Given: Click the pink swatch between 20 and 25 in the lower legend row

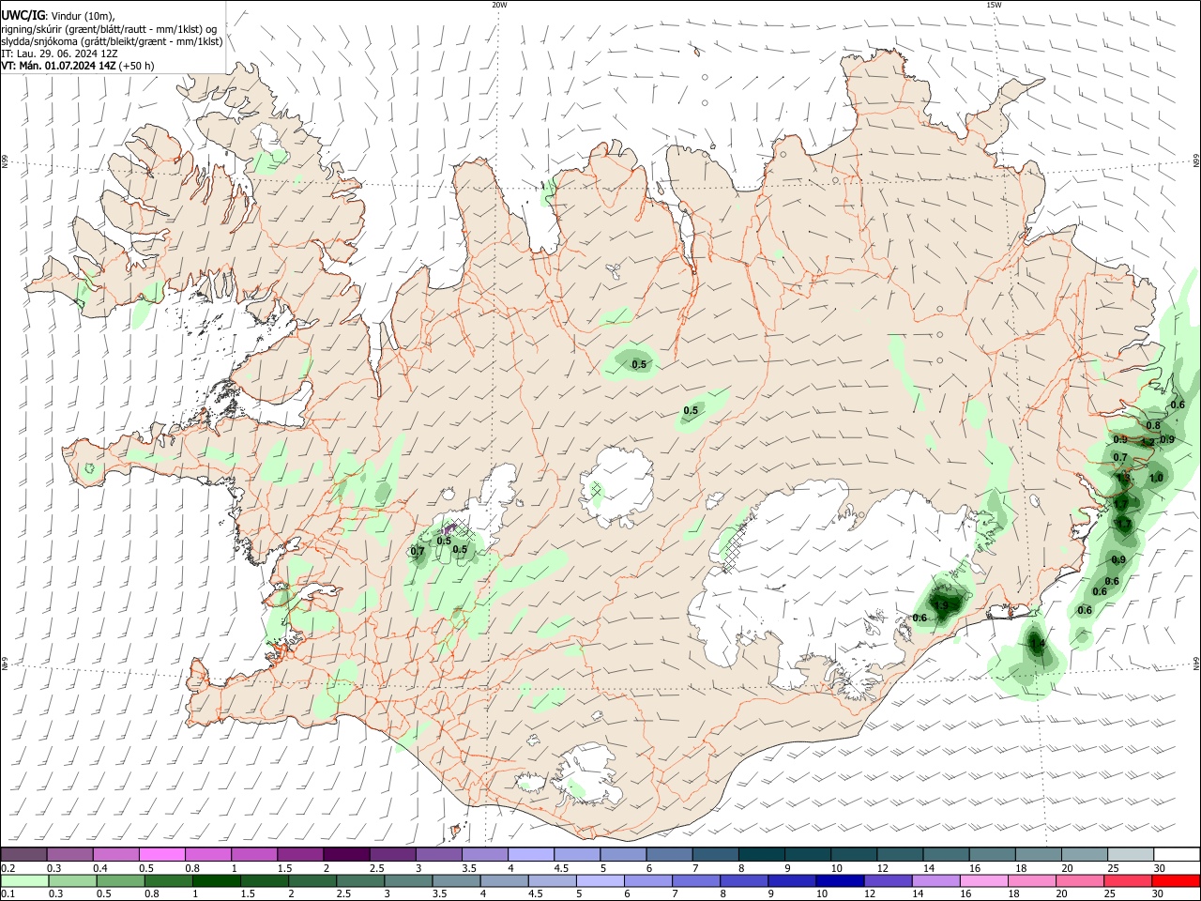Looking at the screenshot, I should 1079,880.
